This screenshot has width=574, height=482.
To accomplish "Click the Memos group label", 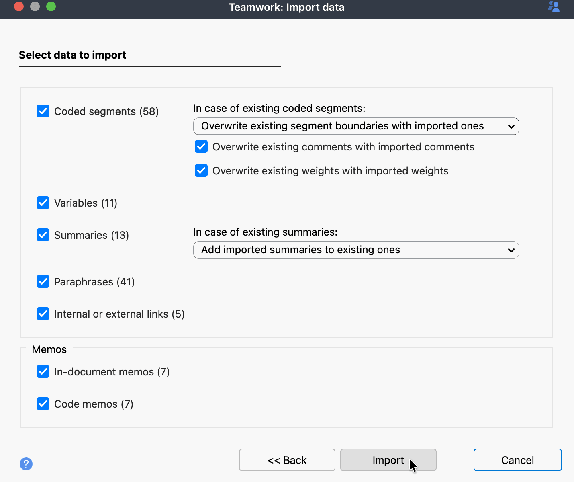I will click(x=49, y=349).
